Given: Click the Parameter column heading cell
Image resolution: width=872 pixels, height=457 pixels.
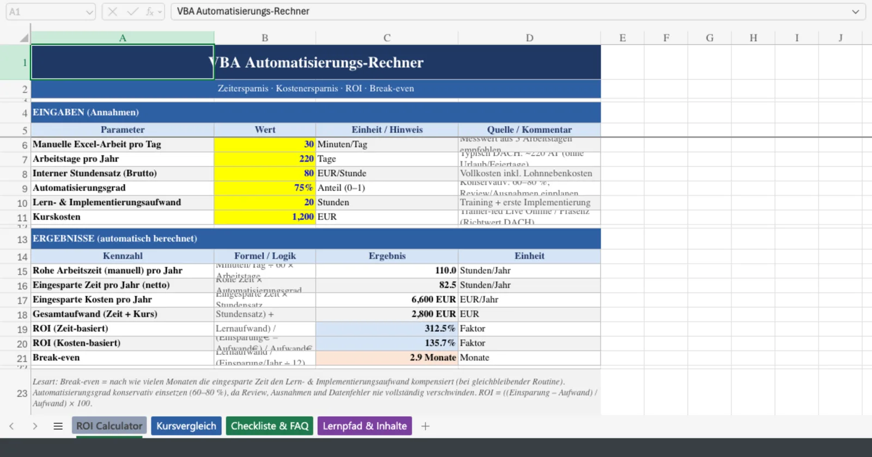Looking at the screenshot, I should [x=123, y=129].
